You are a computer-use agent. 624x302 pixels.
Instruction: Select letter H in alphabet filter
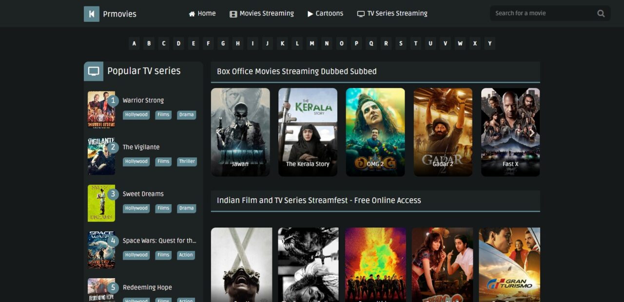[x=238, y=43]
